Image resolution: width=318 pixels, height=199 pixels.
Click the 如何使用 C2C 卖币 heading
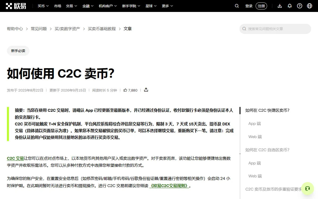pyautogui.click(x=61, y=73)
